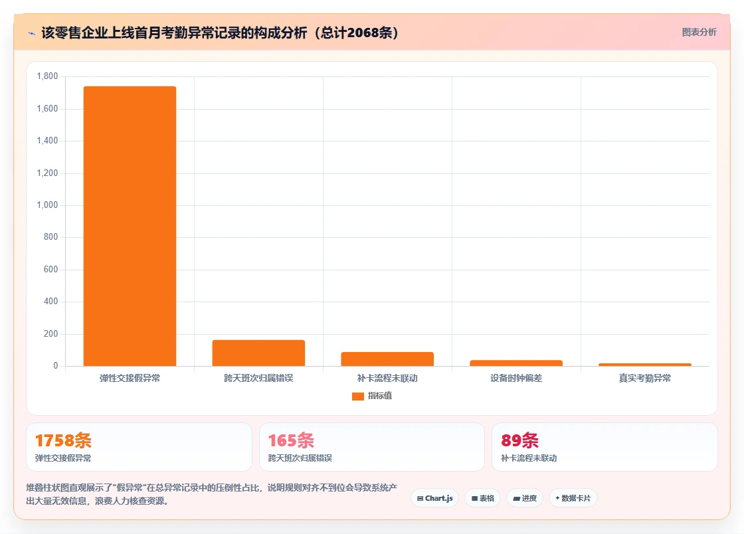Screen dimensions: 744x534
Task: Select the 跨天班次归属错误 bar
Action: click(258, 353)
